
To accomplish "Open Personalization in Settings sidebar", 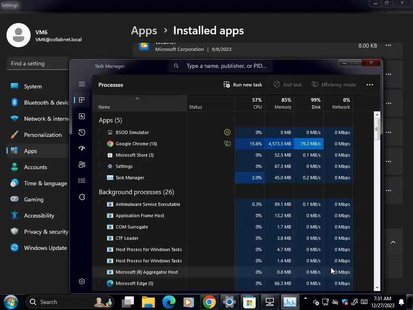I will tap(38, 135).
